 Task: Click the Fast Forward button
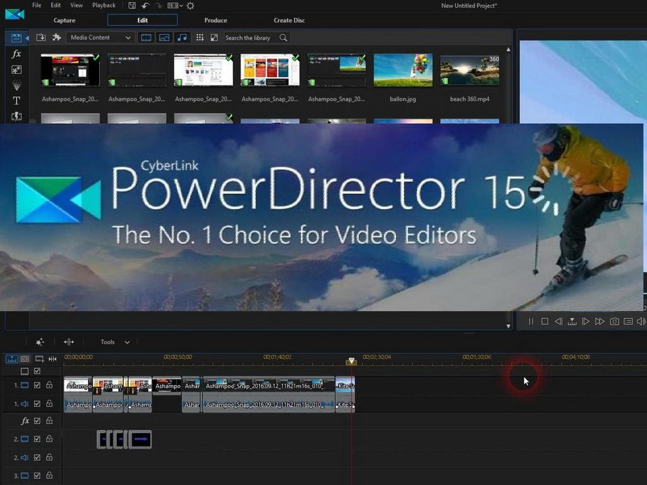tap(600, 321)
